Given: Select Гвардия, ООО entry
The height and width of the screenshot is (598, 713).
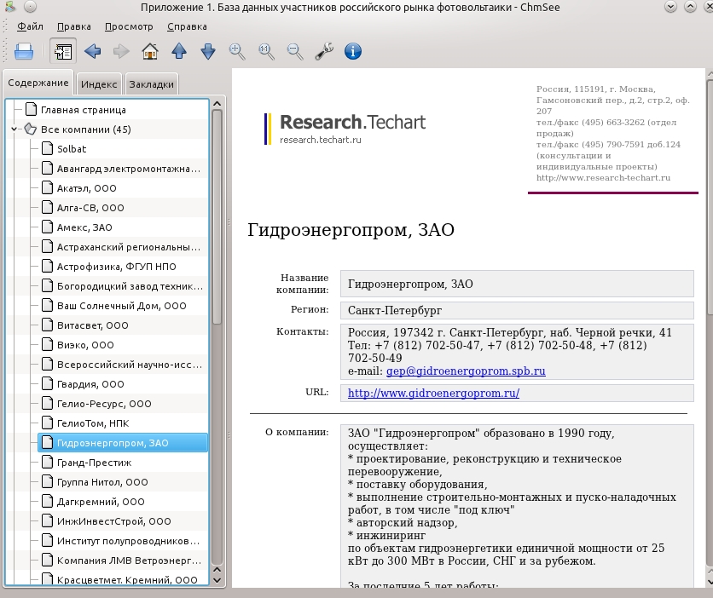Looking at the screenshot, I should pyautogui.click(x=90, y=383).
